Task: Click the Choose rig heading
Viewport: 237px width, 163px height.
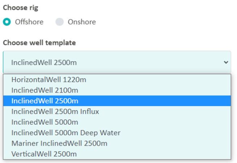Action: pyautogui.click(x=20, y=8)
